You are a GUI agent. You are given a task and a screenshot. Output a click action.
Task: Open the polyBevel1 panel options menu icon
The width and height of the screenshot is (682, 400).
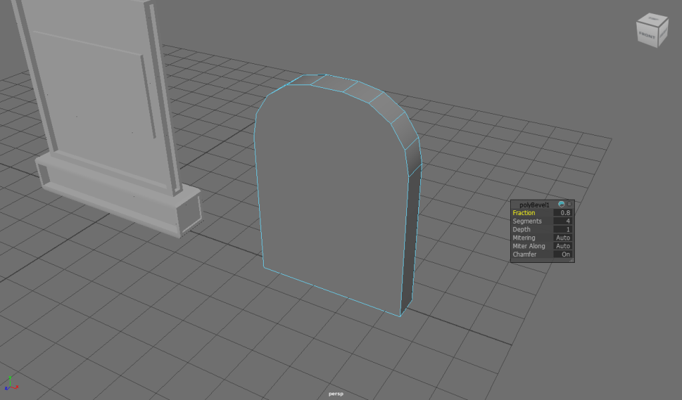click(569, 204)
